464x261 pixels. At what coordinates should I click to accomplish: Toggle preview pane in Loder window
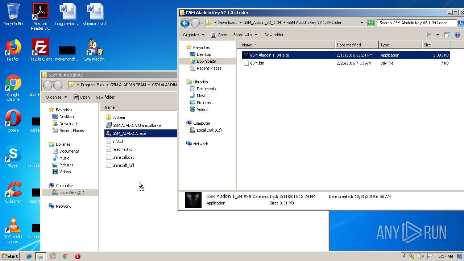coord(447,35)
